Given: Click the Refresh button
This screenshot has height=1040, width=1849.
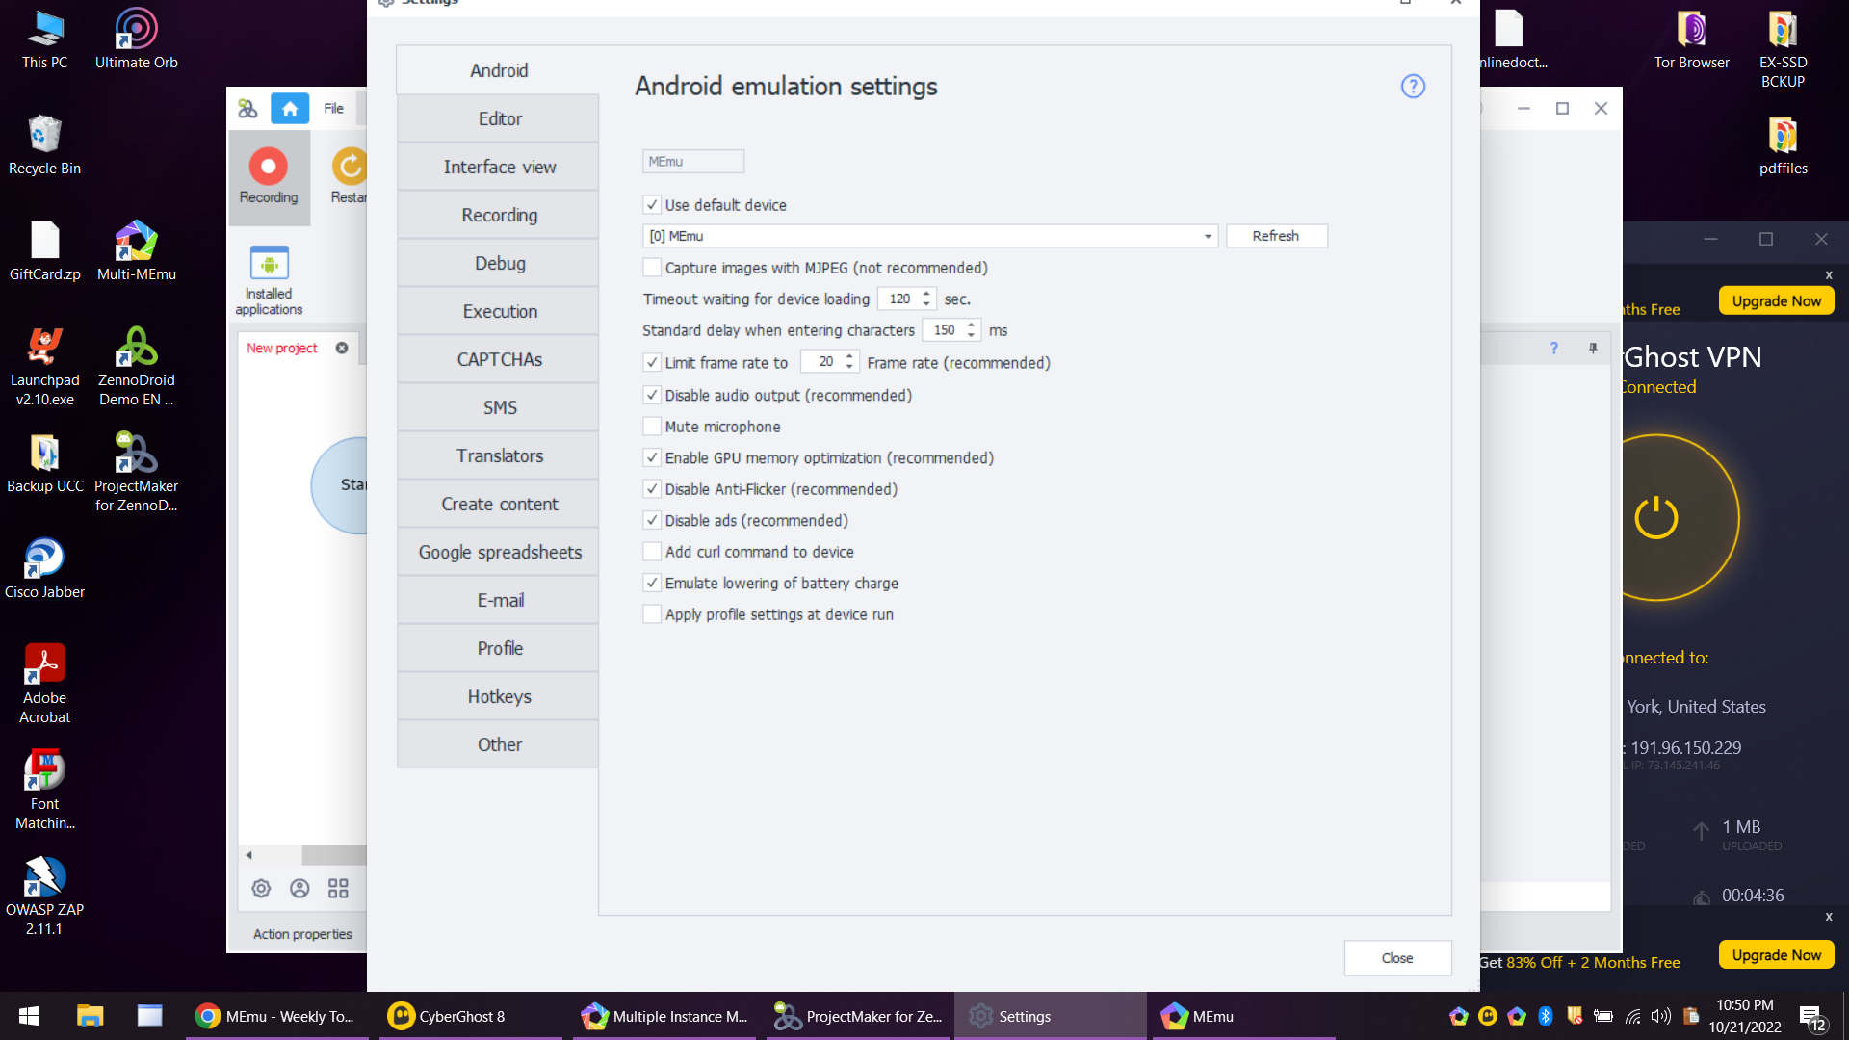Looking at the screenshot, I should tap(1276, 236).
